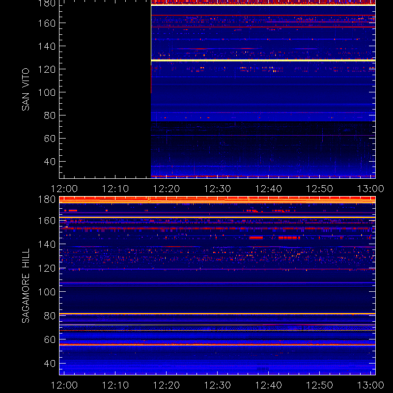Click inside the San Vito spectrogram plot
Viewport: 393px width, 393px height.
(217, 89)
